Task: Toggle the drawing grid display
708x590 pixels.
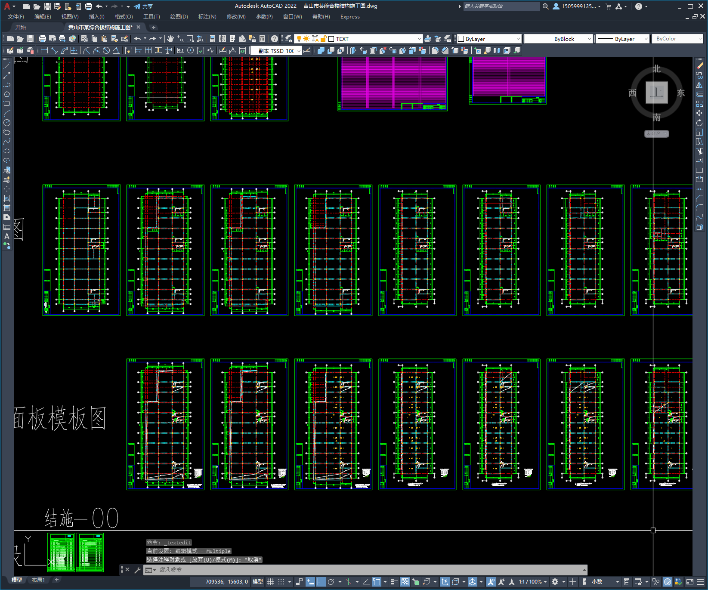Action: tap(271, 582)
